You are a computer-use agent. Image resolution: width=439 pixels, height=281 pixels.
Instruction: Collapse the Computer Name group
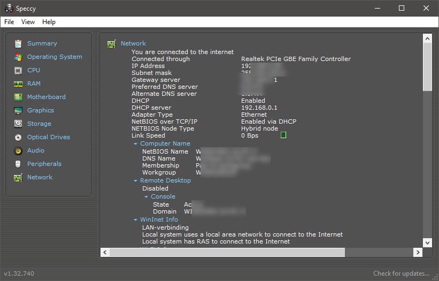click(135, 144)
